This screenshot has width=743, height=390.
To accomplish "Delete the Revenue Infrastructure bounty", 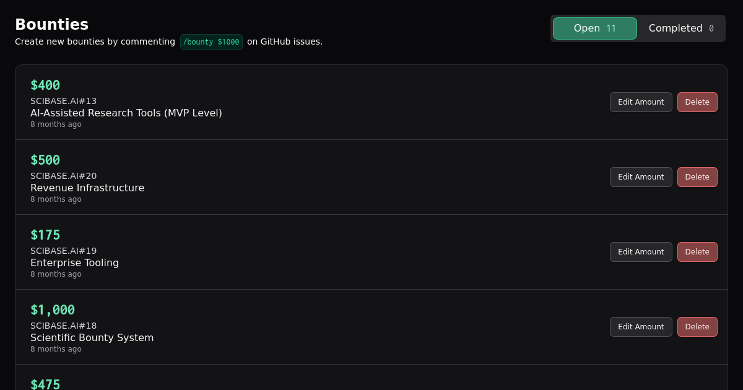I will (697, 177).
